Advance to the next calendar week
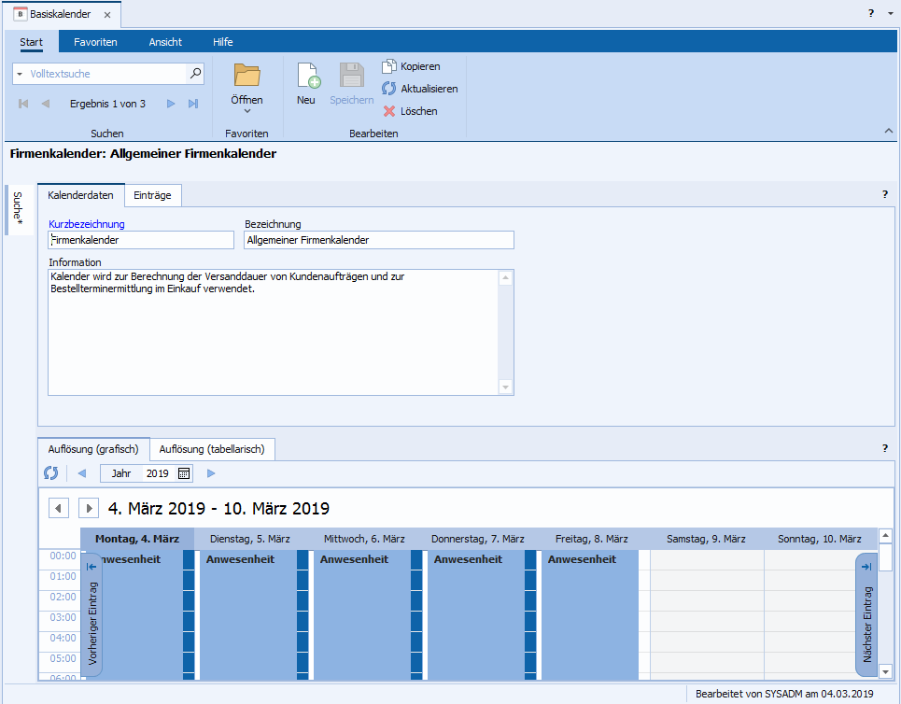 (x=89, y=508)
